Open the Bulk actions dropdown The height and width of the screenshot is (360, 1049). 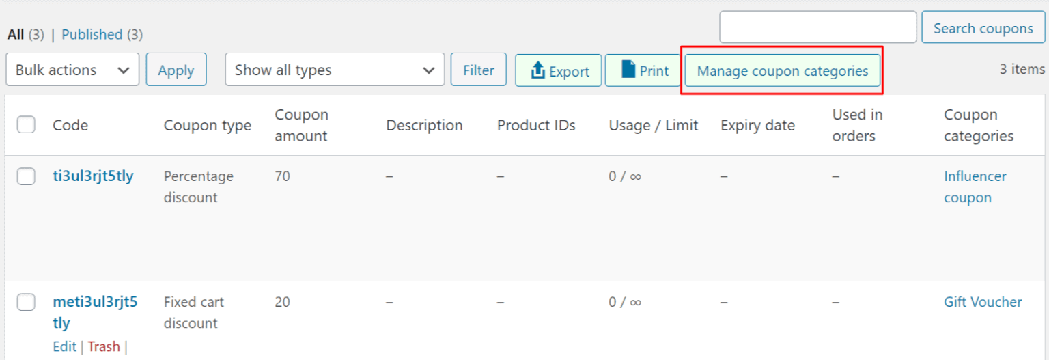pos(72,70)
